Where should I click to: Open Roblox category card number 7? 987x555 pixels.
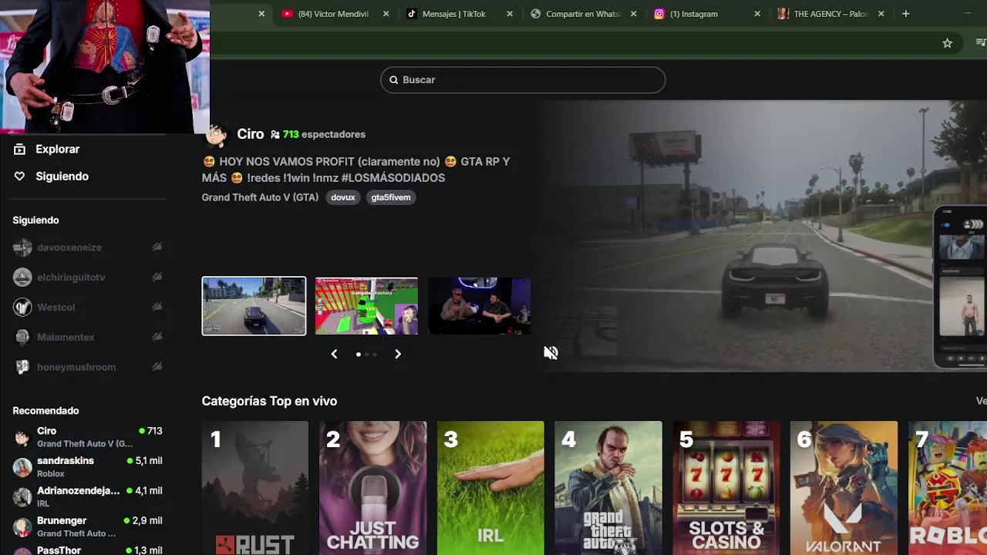point(948,488)
